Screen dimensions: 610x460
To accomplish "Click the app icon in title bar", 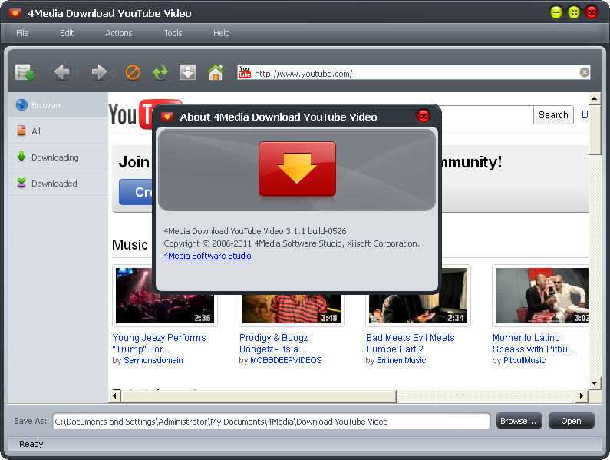I will 15,13.
